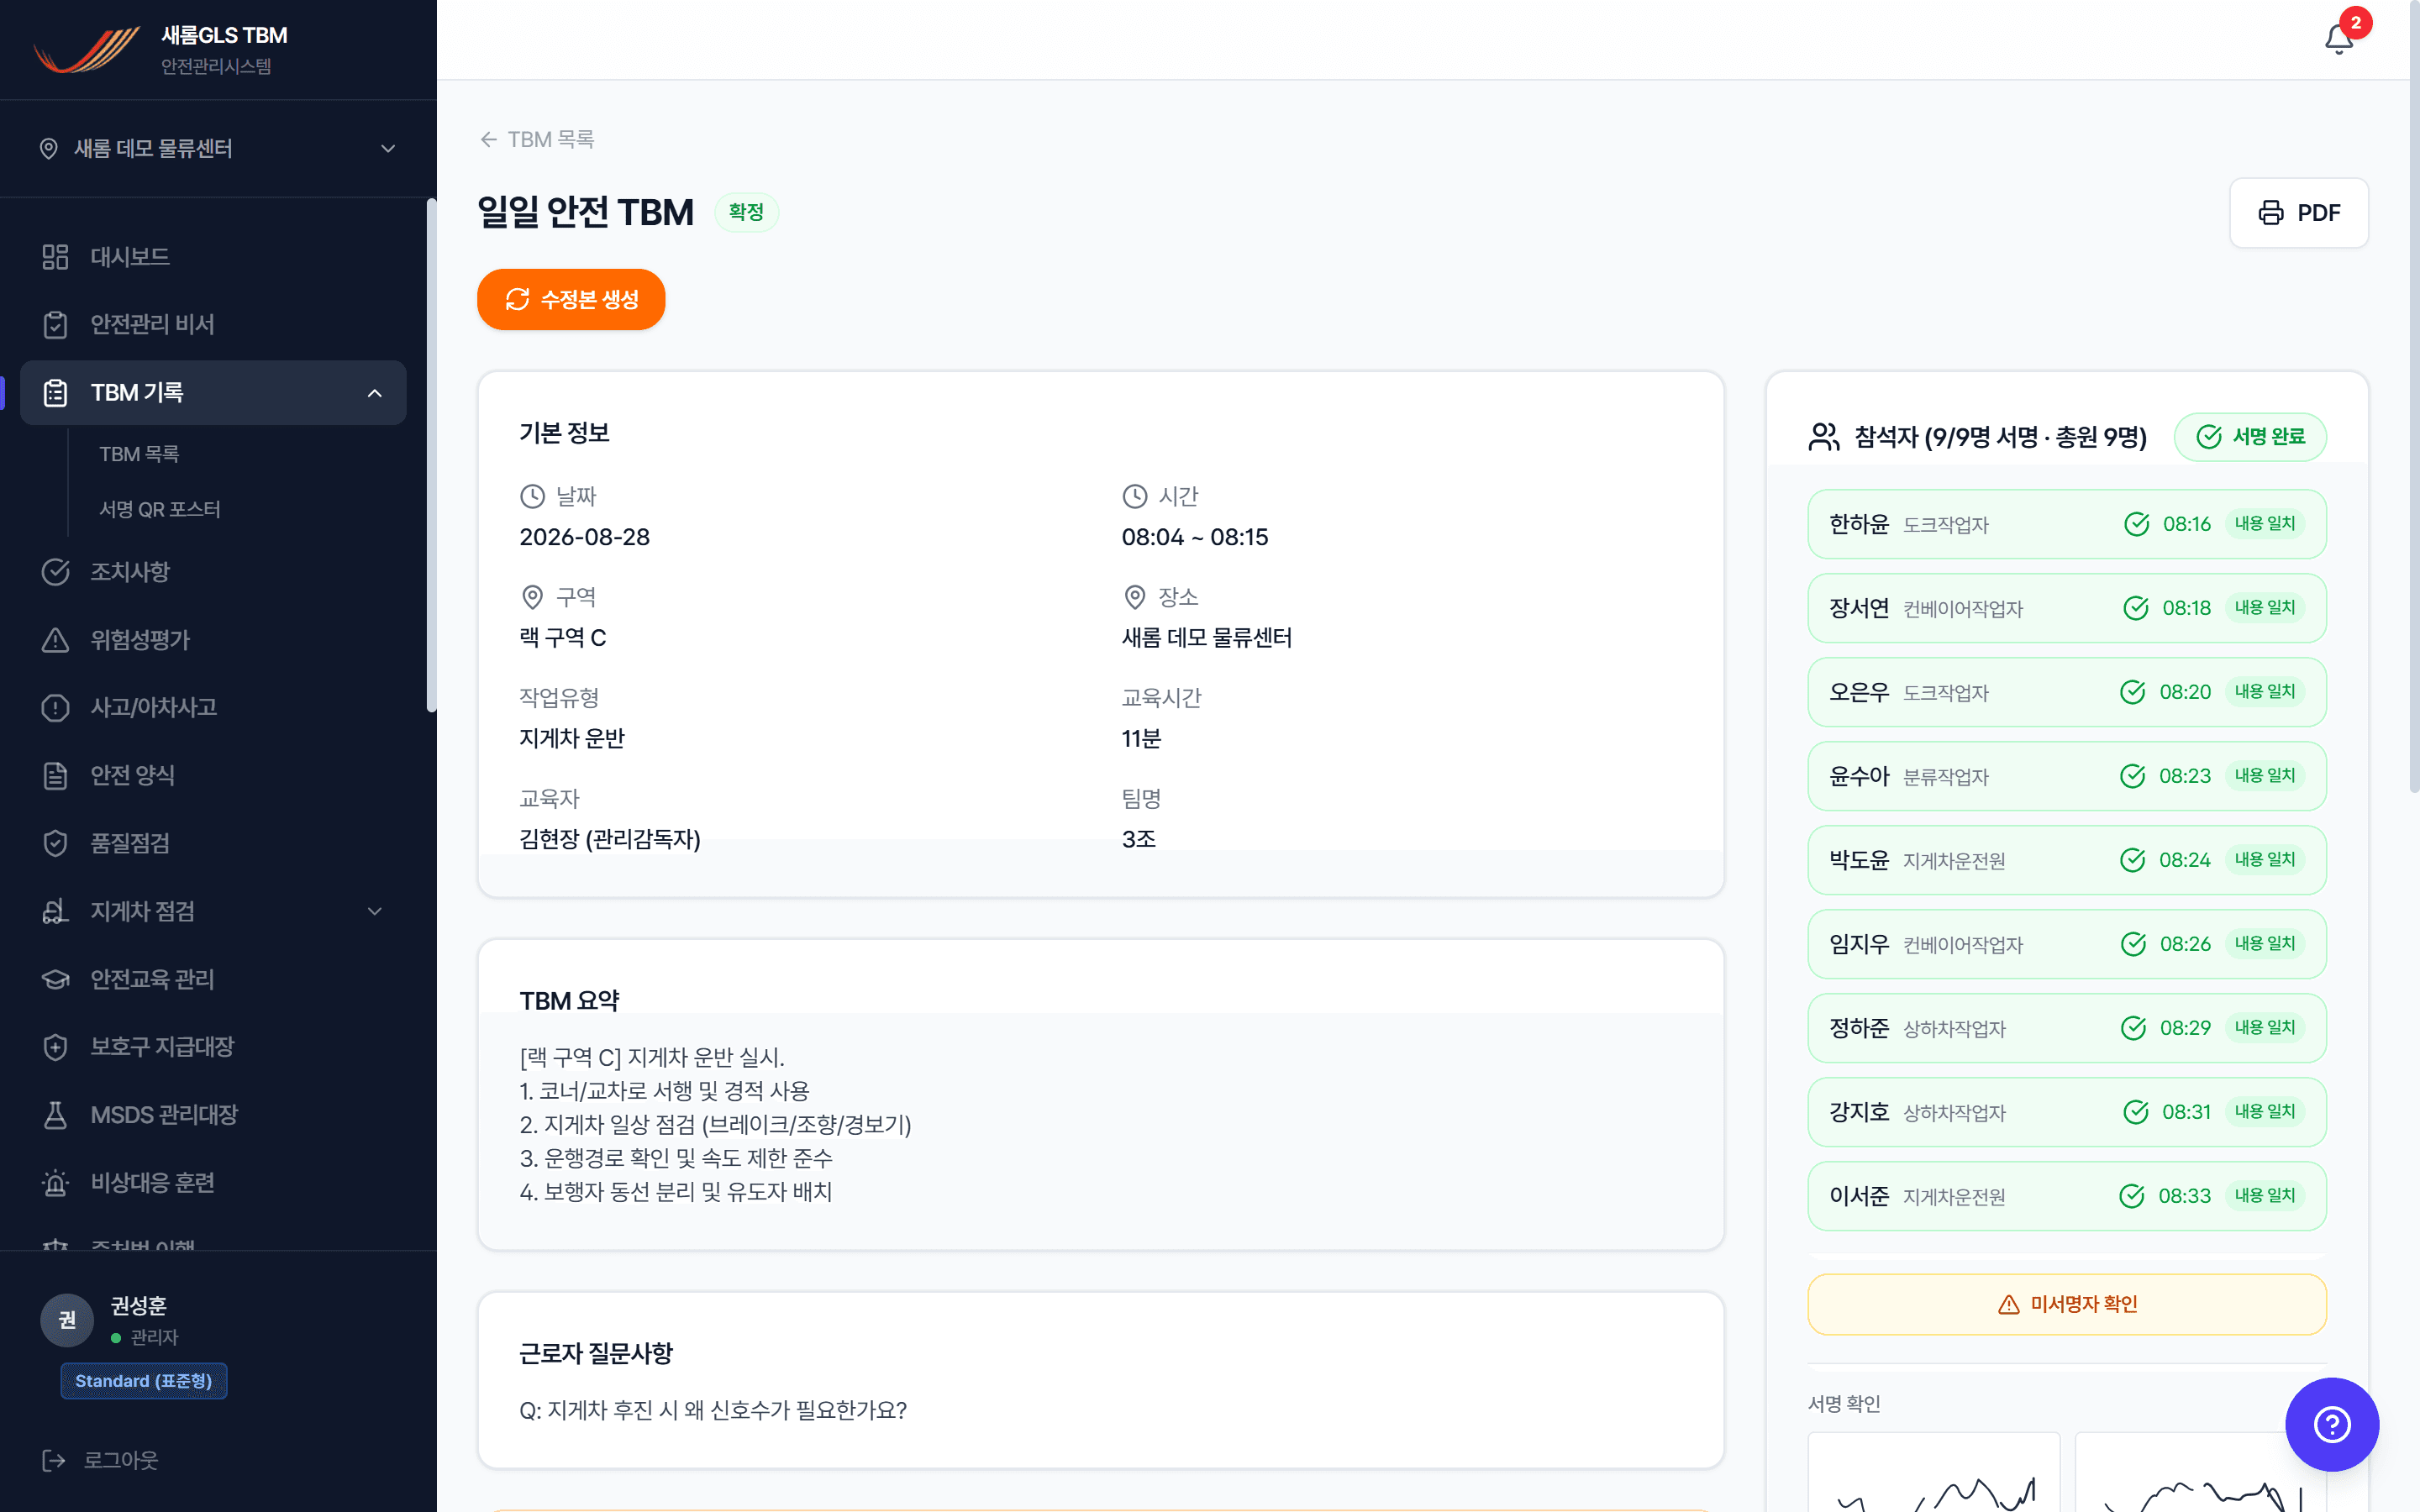Go to TBM 목록 in sidebar
The image size is (2420, 1512).
[139, 454]
